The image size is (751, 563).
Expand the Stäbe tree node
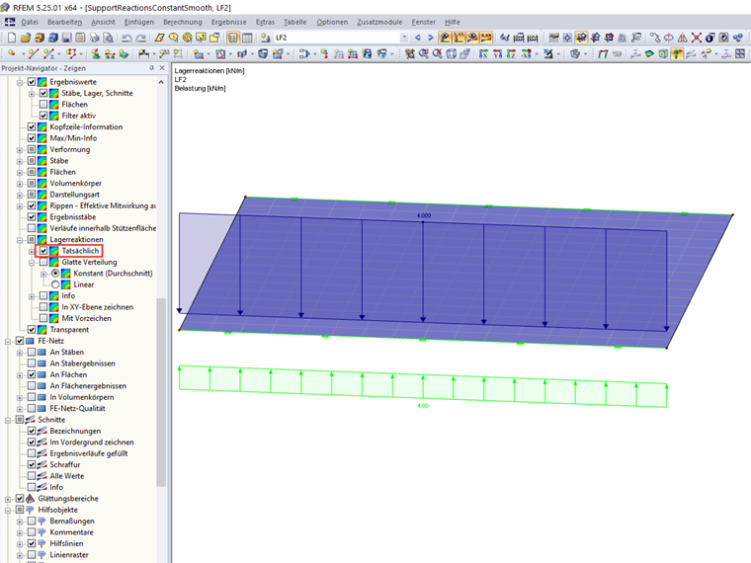tap(20, 161)
